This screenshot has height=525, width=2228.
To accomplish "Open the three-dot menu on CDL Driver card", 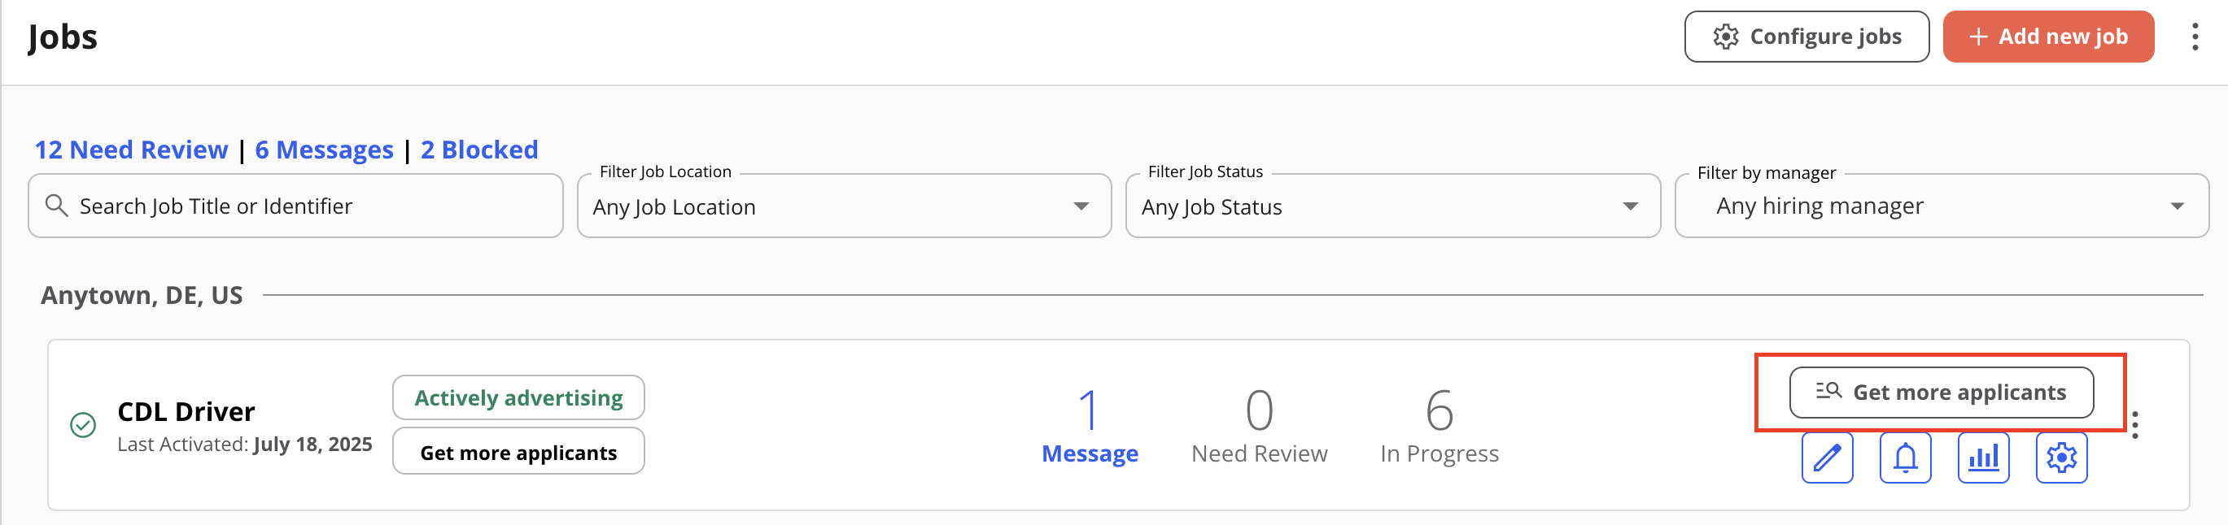I will coord(2134,425).
